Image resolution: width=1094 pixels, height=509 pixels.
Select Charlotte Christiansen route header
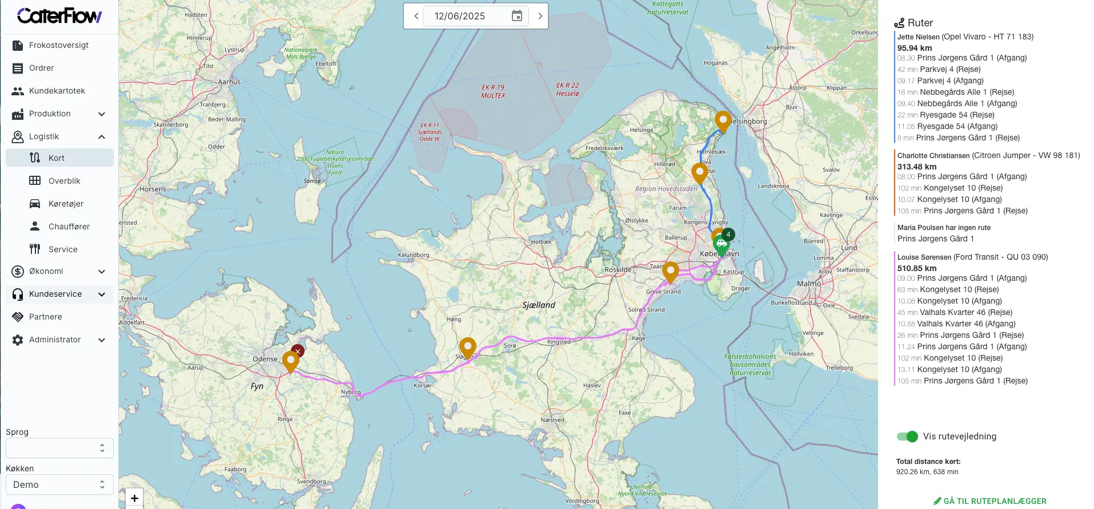[988, 155]
